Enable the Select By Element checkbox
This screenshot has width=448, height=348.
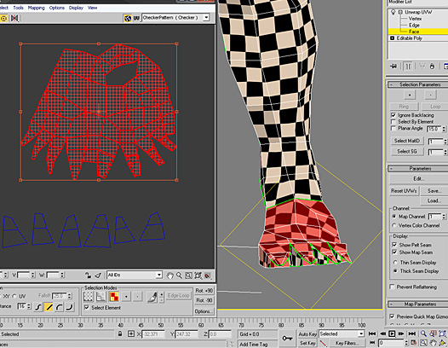point(393,122)
